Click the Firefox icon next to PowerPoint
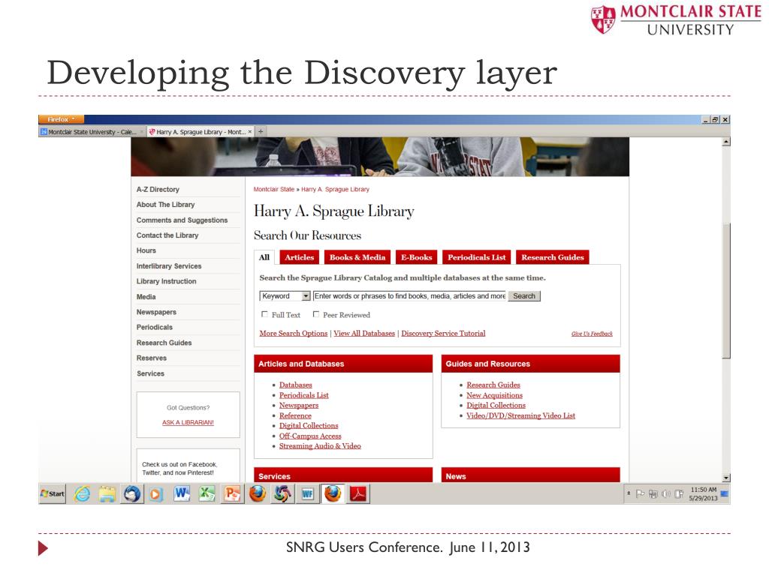The image size is (769, 576). 258,494
